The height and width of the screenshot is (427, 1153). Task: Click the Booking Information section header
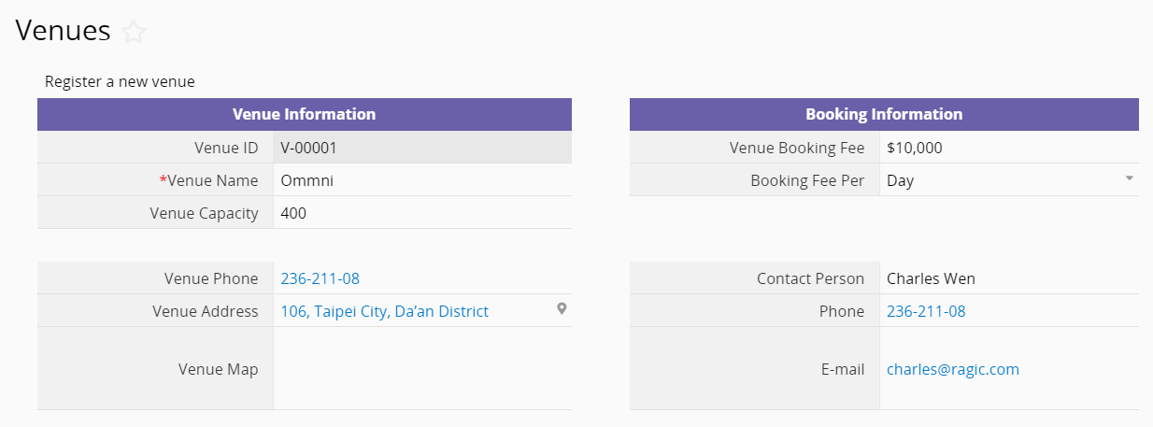coord(883,114)
